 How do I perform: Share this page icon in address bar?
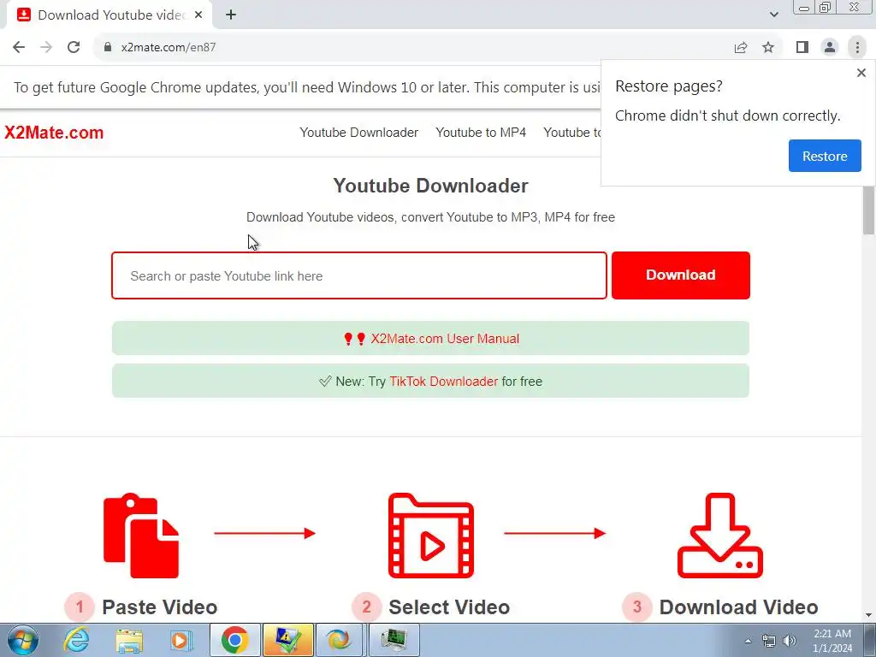click(741, 48)
